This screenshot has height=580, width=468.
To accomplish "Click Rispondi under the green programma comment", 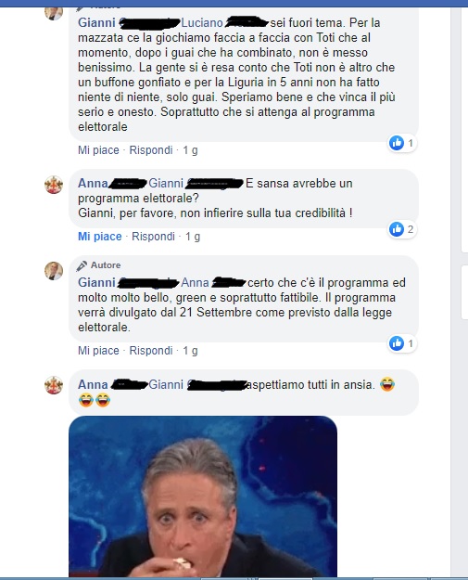I will 151,351.
